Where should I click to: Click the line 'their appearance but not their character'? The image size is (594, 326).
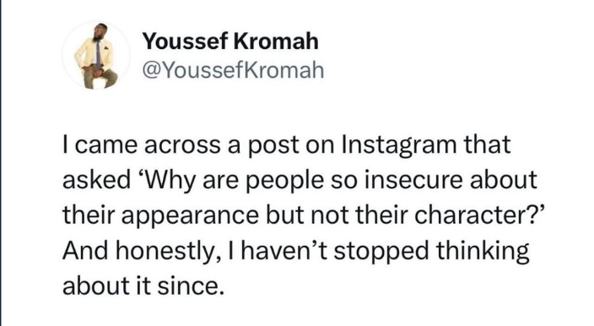304,215
